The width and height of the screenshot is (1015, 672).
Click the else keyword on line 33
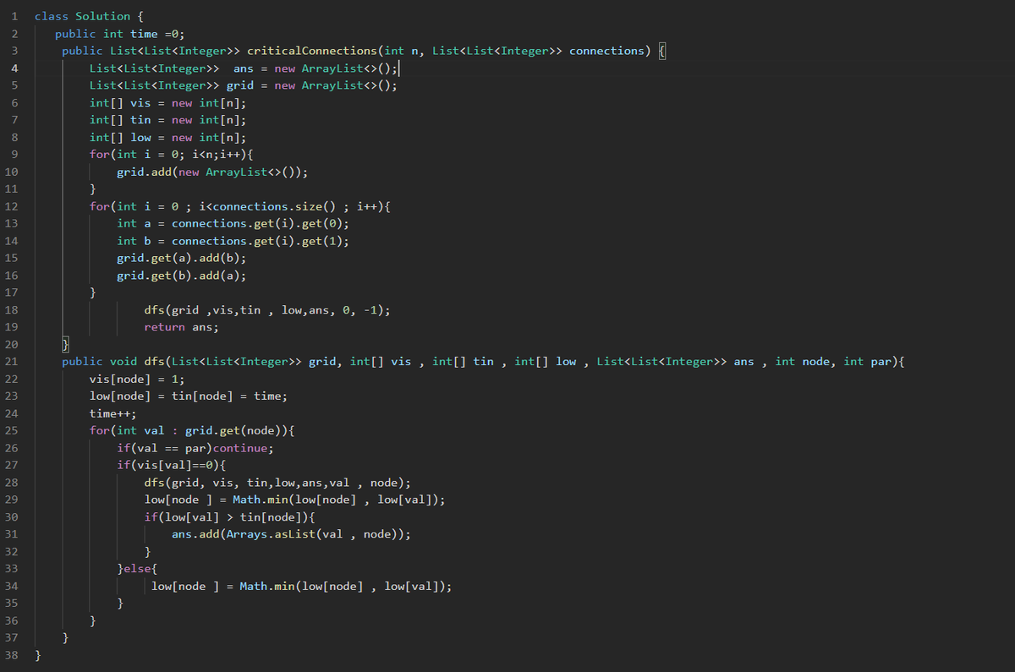tap(137, 568)
